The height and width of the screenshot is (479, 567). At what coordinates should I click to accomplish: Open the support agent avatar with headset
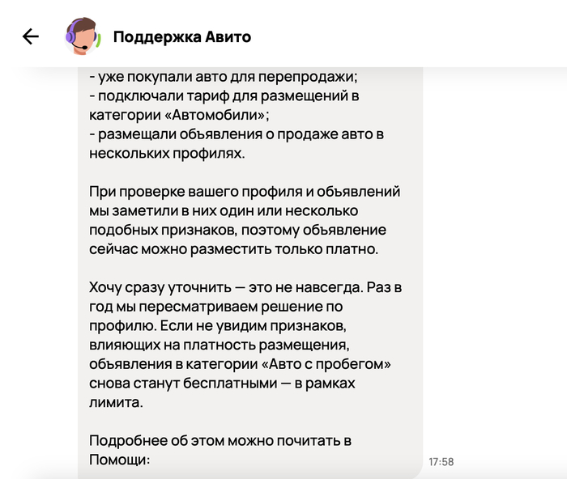[x=82, y=36]
